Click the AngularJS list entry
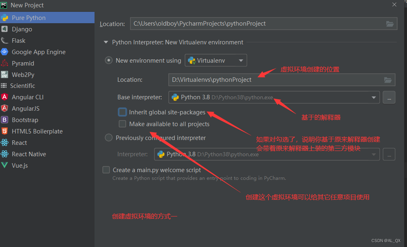The image size is (407, 247). coord(47,108)
